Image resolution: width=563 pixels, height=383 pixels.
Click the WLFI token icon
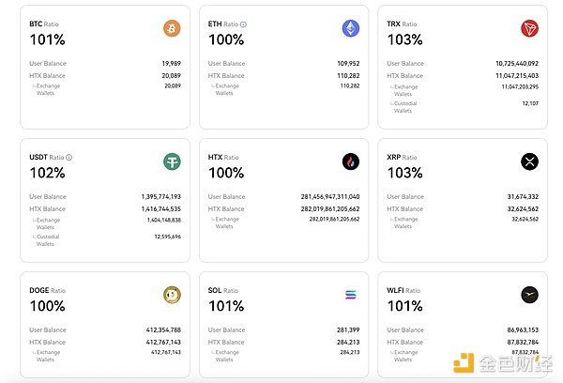(x=529, y=295)
